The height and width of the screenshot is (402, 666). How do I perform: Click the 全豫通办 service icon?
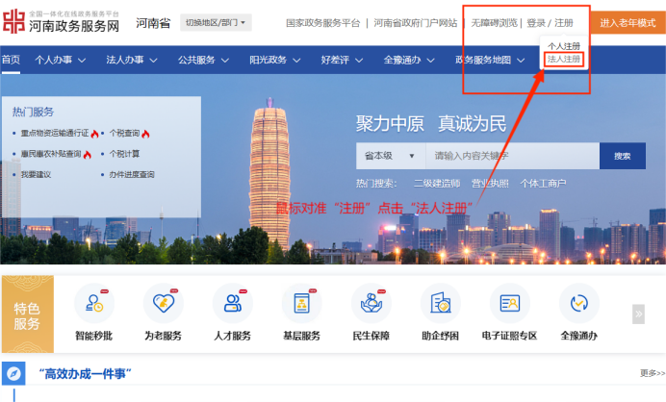click(x=578, y=304)
